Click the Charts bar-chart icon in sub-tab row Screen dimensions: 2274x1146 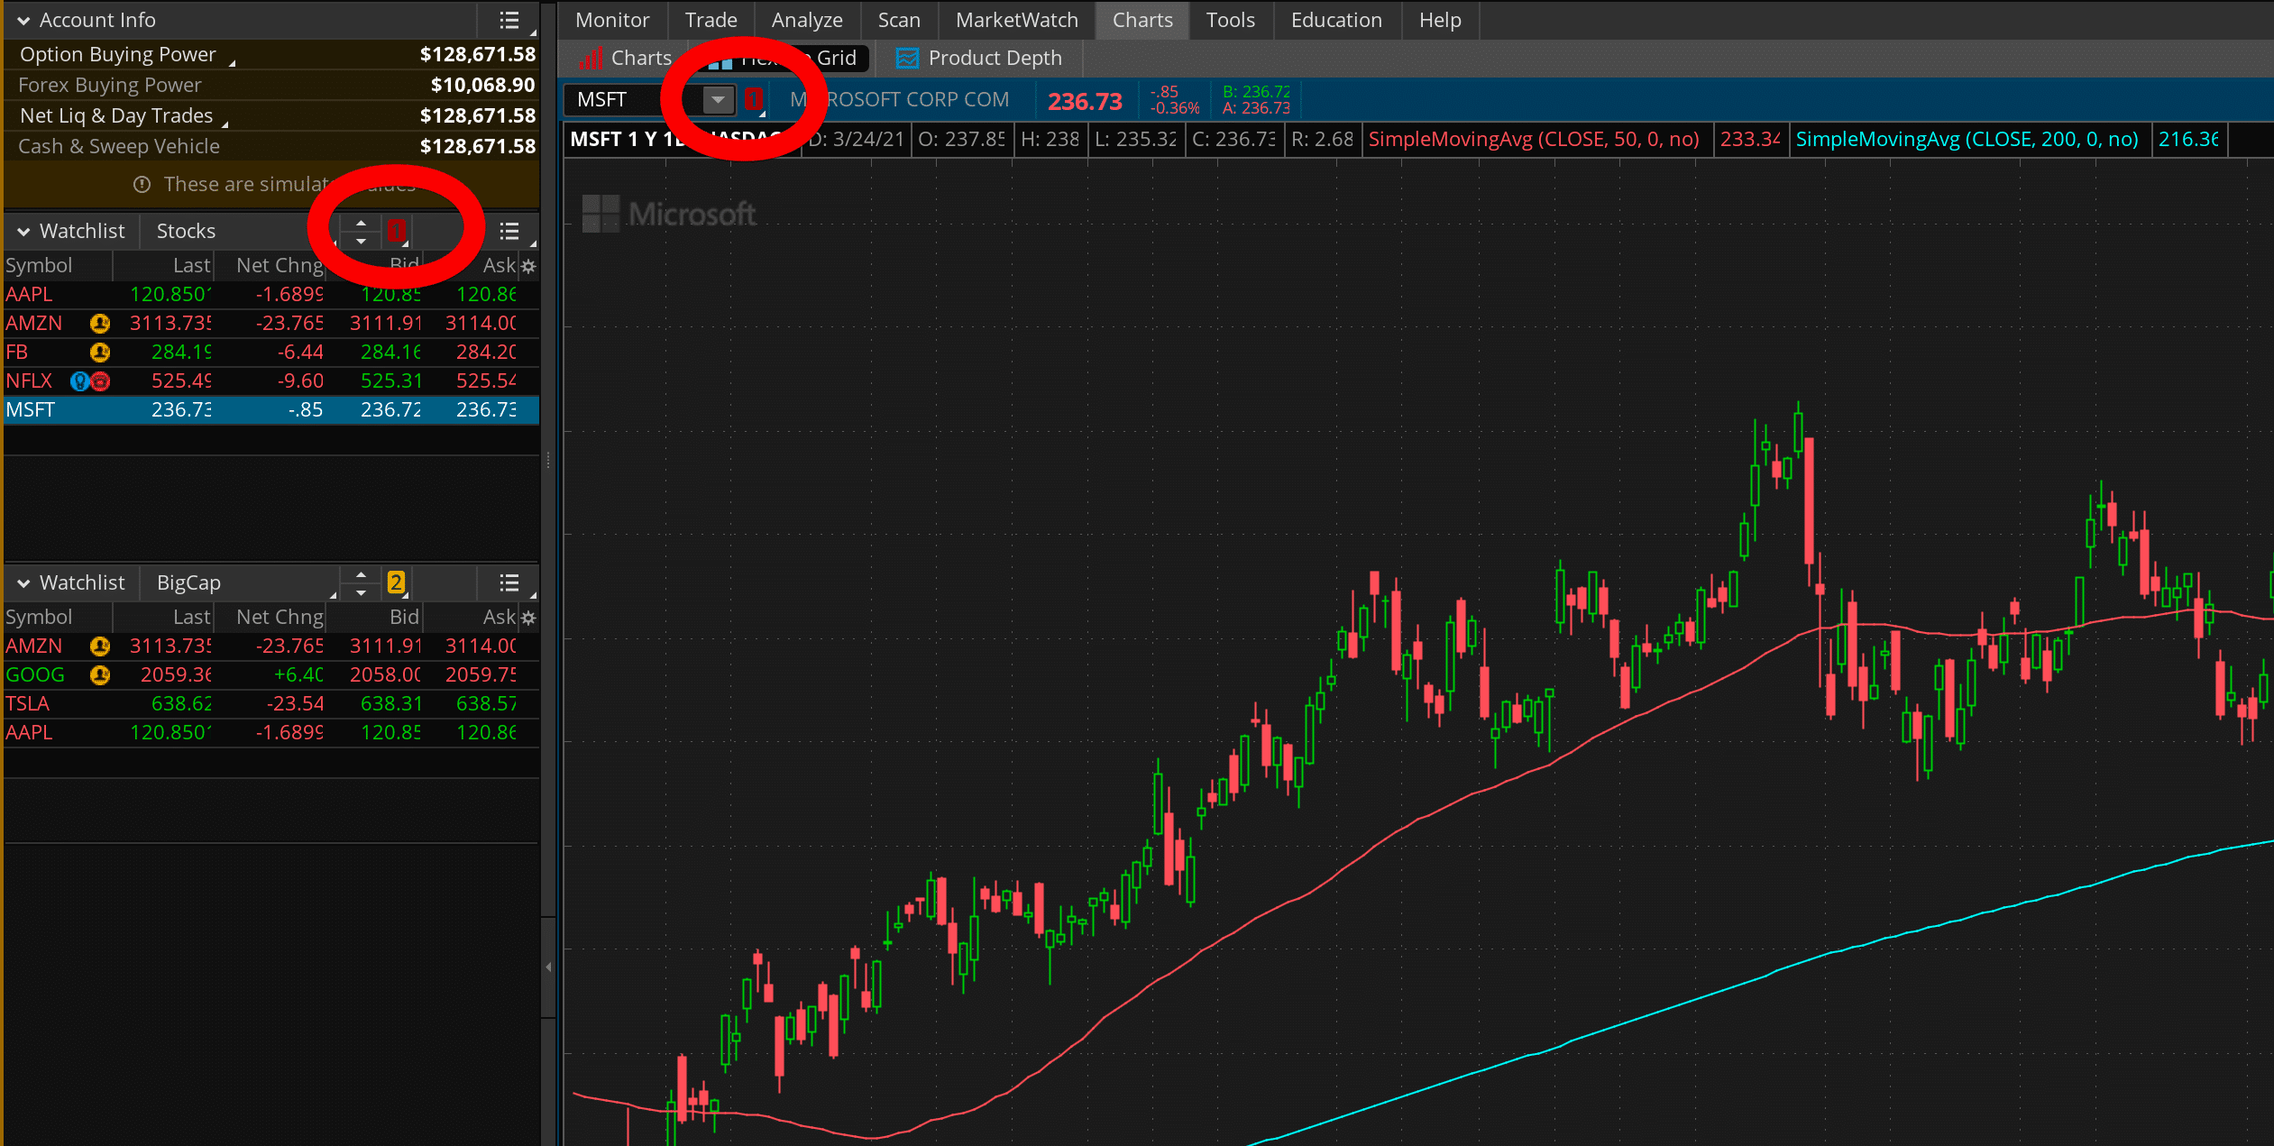591,59
